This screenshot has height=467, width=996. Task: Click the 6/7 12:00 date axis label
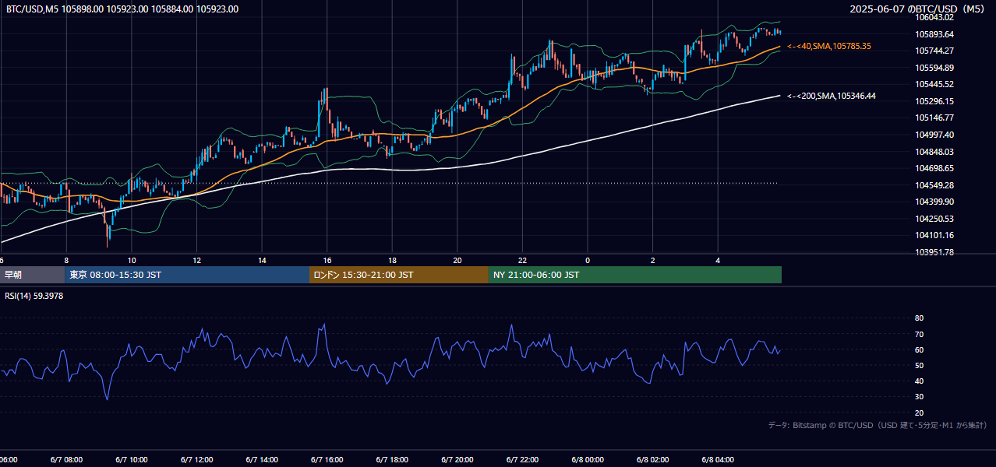196,460
